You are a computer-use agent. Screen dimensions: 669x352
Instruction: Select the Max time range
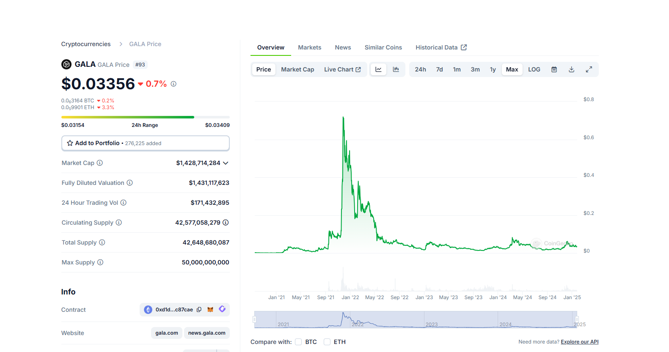(512, 69)
